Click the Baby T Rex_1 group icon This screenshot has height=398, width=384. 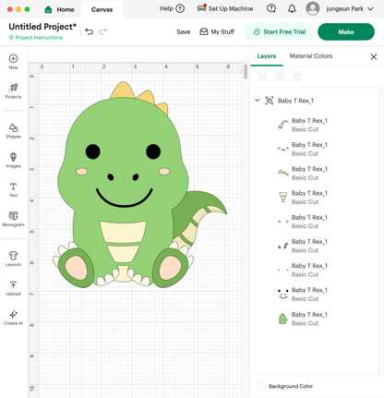click(x=270, y=101)
